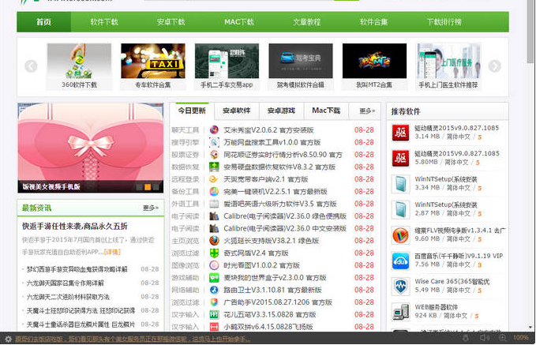This screenshot has height=345, width=536.
Task: Click the orange slide indicator on banner
Action: [147, 187]
